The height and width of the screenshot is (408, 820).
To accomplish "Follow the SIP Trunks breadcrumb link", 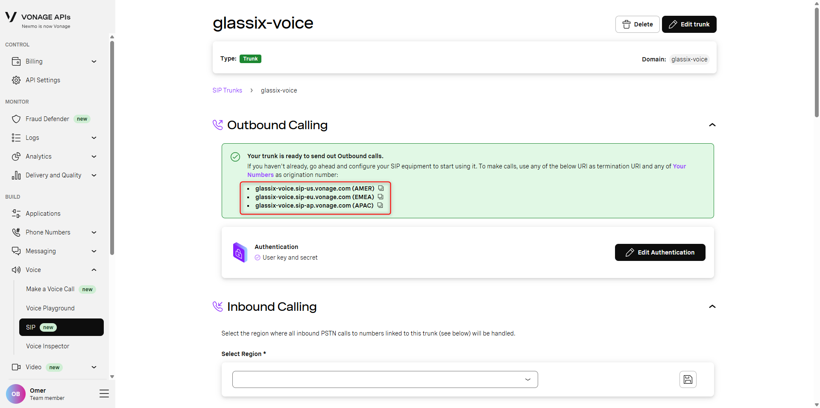I will tap(227, 90).
